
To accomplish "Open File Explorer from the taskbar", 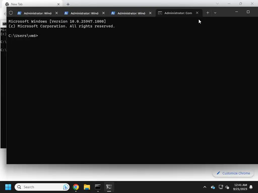I will tap(87, 187).
